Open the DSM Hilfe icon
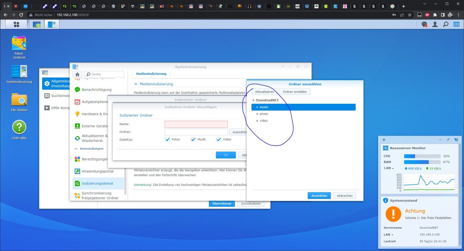 [x=19, y=127]
